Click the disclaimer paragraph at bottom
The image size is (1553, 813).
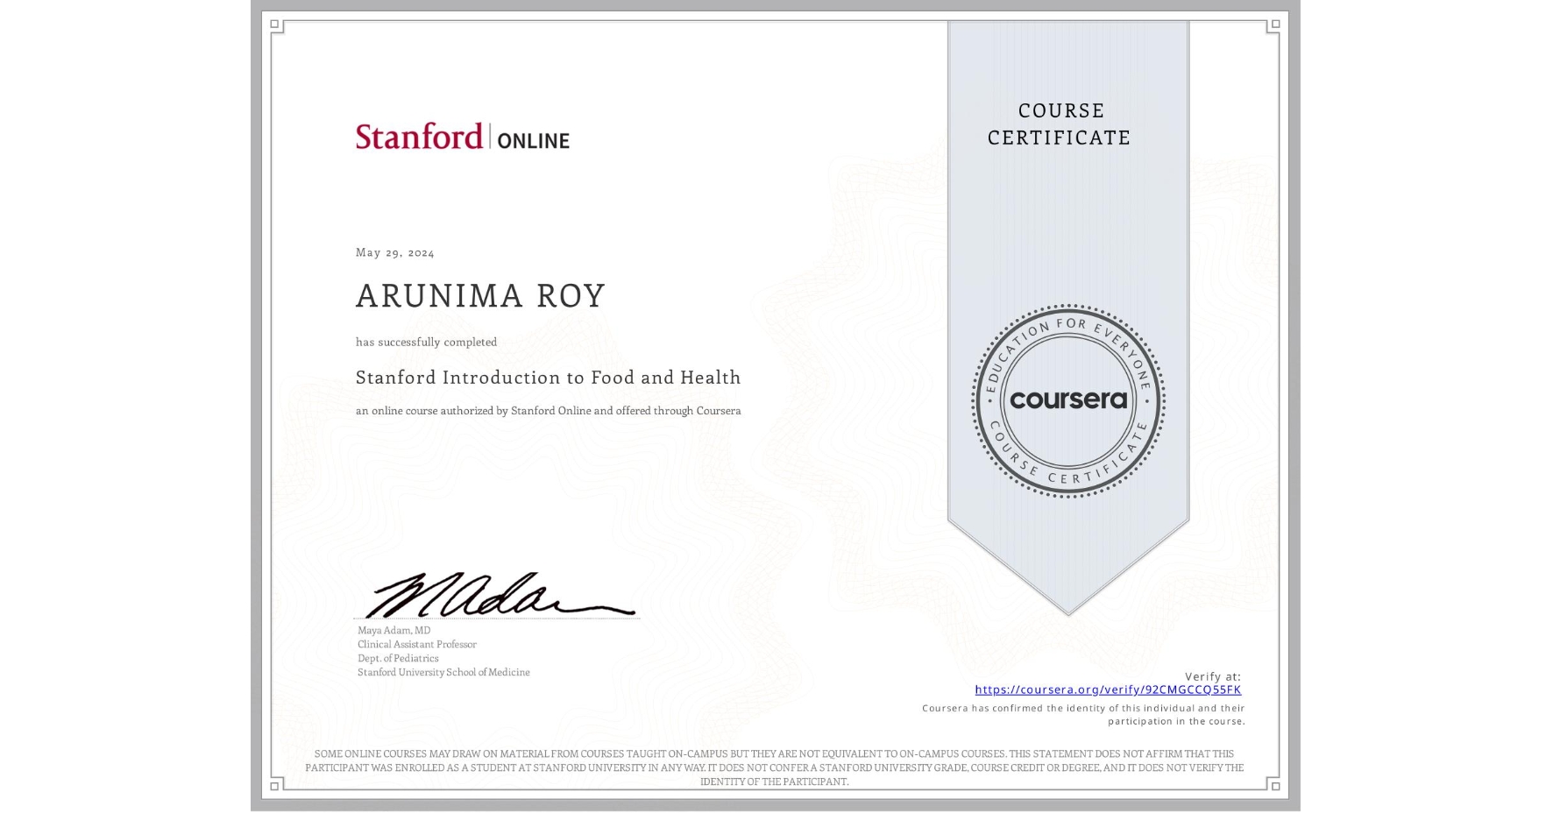tap(775, 767)
